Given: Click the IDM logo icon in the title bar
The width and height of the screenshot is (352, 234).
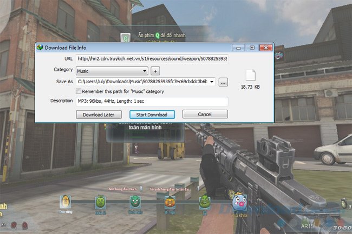Looking at the screenshot, I should [x=40, y=47].
